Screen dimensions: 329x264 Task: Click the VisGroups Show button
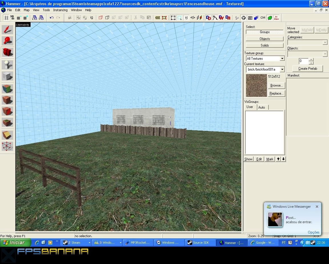point(248,159)
